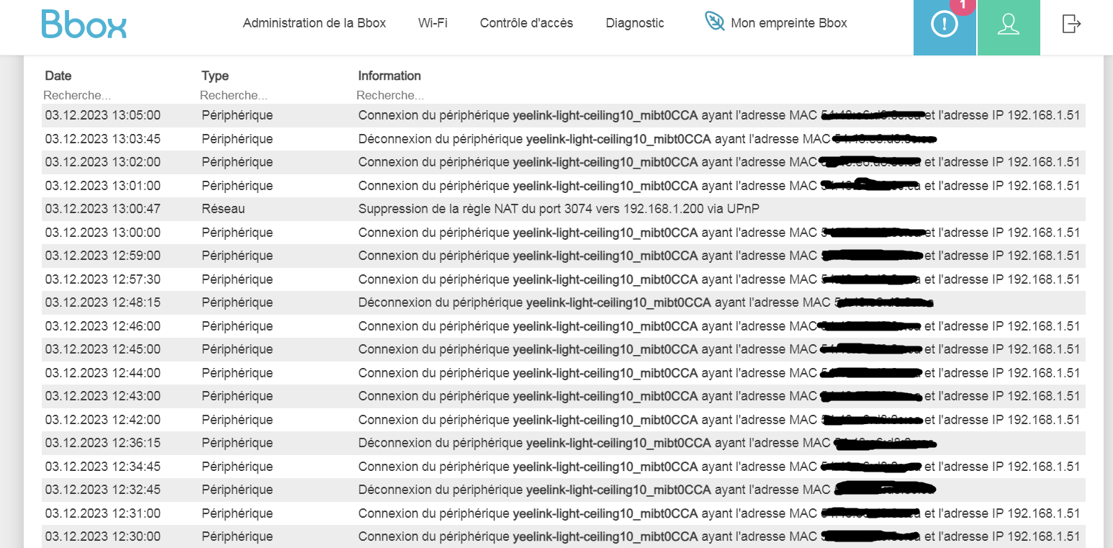1113x548 pixels.
Task: Select the 03.12.2023 12:45:00 date cell
Action: click(103, 349)
